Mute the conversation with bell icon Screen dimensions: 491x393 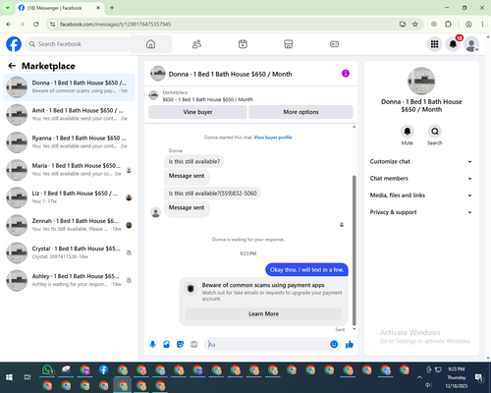pyautogui.click(x=408, y=132)
